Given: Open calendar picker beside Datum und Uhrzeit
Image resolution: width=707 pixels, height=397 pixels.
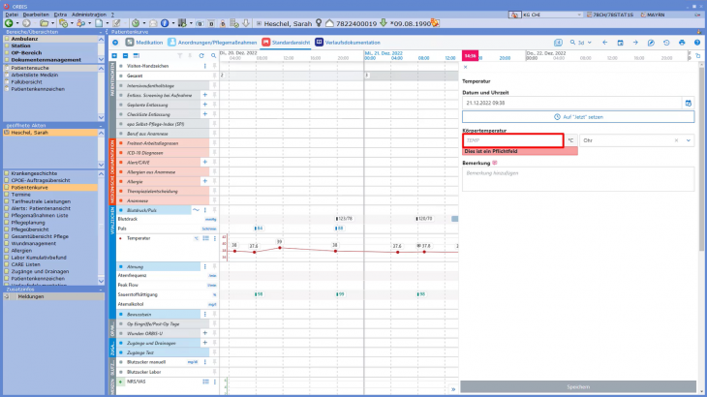Looking at the screenshot, I should point(689,102).
